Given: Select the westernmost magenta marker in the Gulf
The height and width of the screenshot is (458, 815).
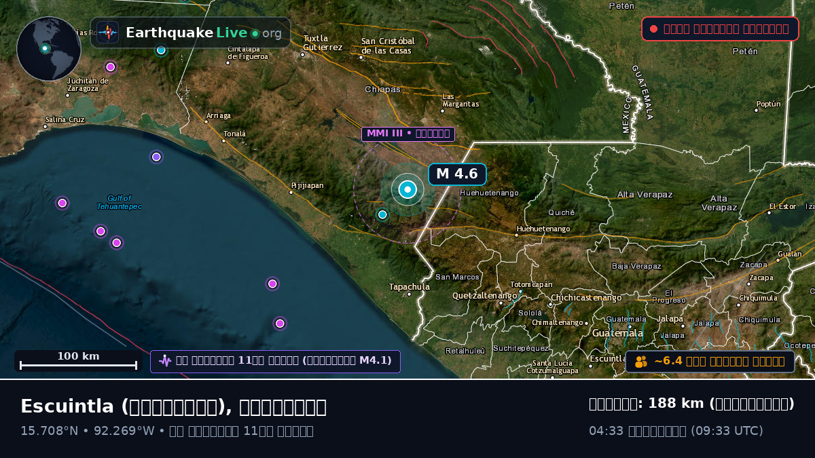Looking at the screenshot, I should (x=62, y=203).
